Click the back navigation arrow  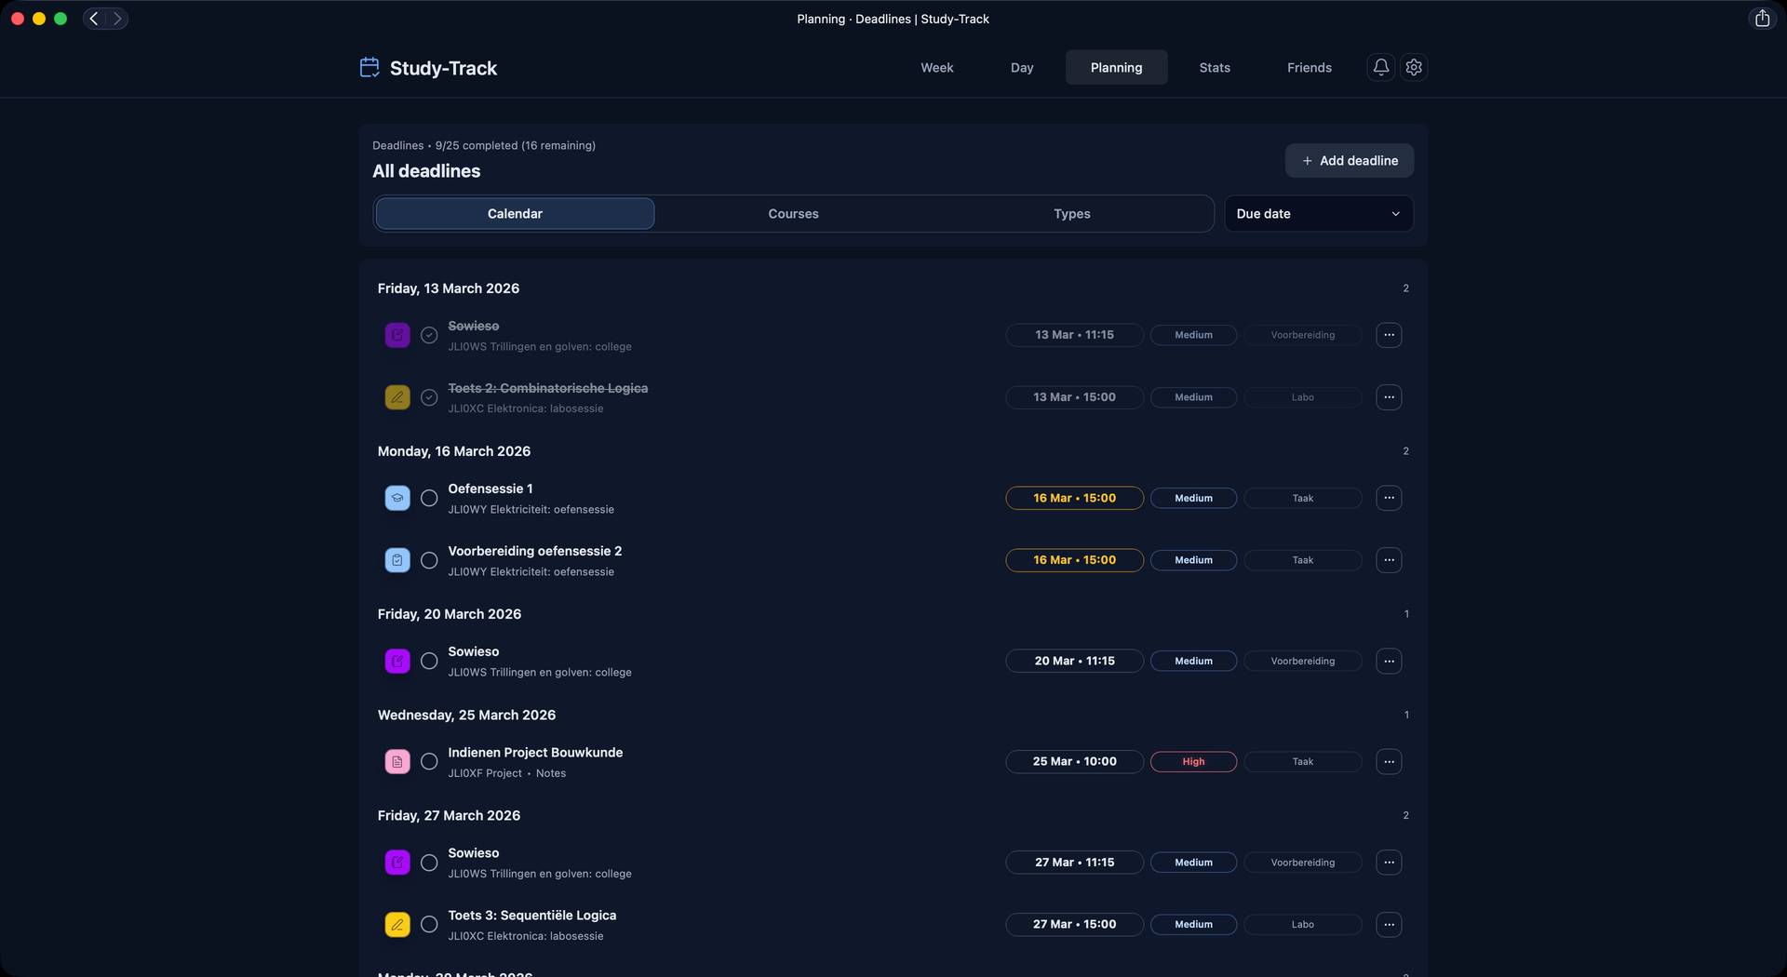[x=94, y=19]
